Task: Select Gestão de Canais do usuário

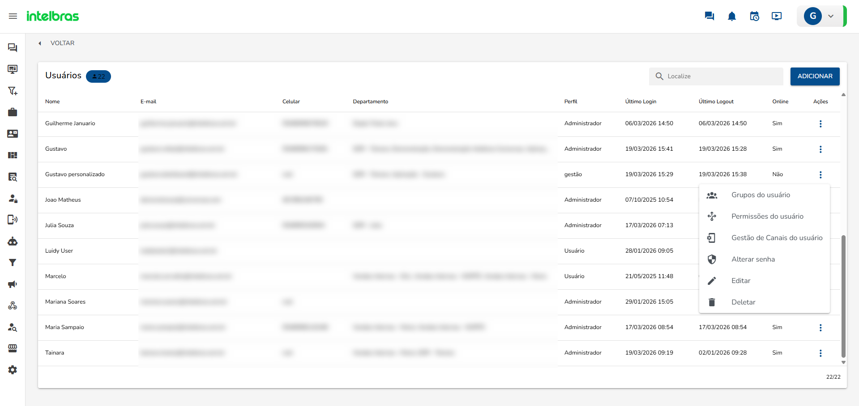Action: tap(764, 238)
